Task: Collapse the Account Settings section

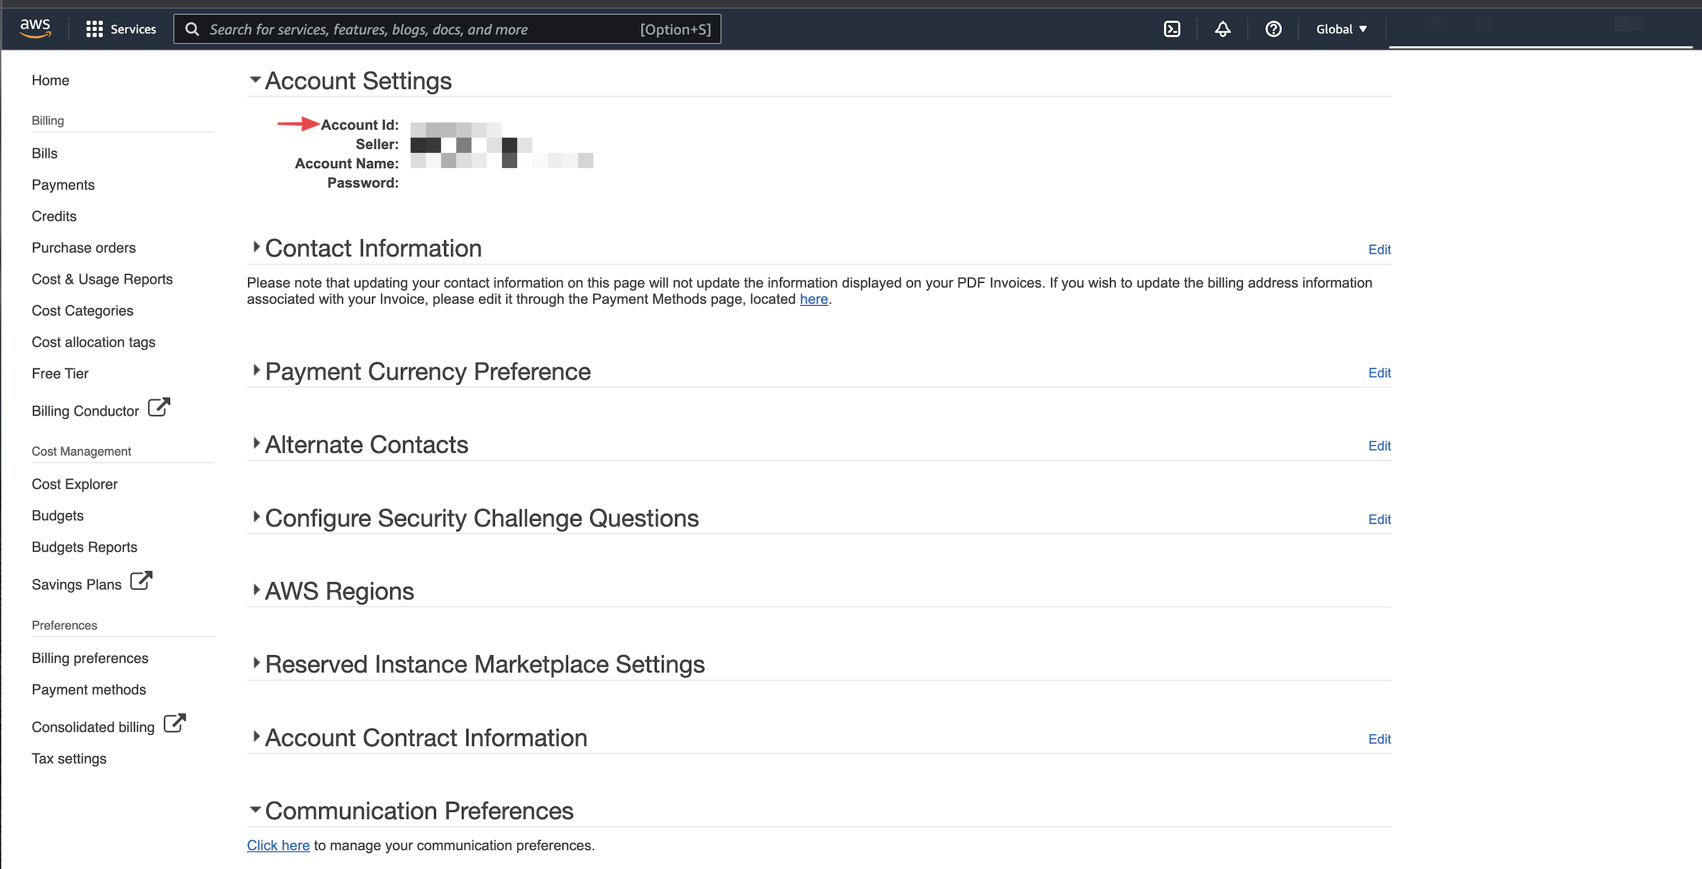Action: click(x=255, y=80)
